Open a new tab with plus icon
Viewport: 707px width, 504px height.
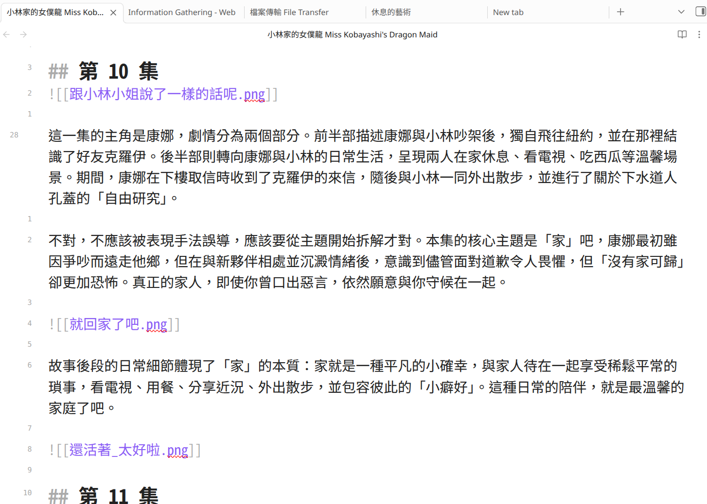pyautogui.click(x=620, y=12)
